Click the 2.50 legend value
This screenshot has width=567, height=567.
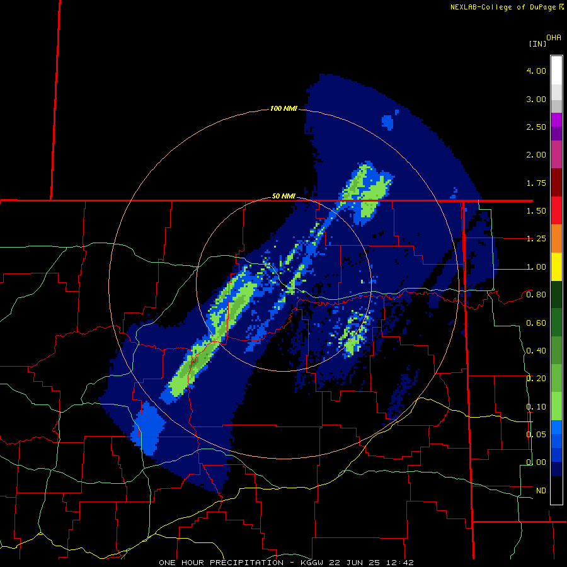coord(536,127)
